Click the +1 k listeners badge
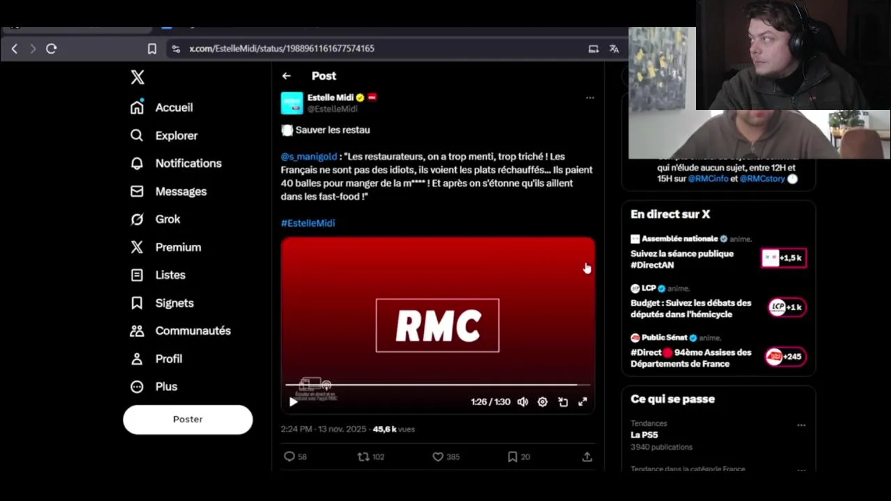This screenshot has width=891, height=501. pos(787,308)
